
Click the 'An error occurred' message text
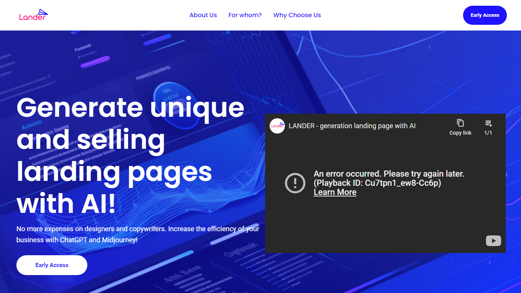[x=389, y=174]
